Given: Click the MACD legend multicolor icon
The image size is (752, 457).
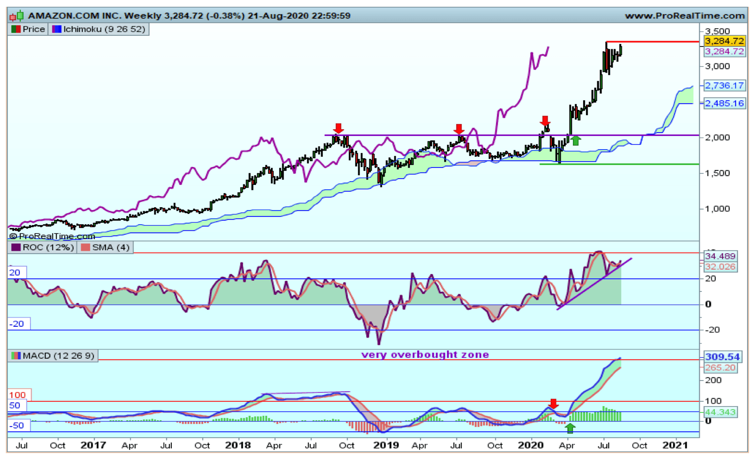Looking at the screenshot, I should click(x=16, y=356).
